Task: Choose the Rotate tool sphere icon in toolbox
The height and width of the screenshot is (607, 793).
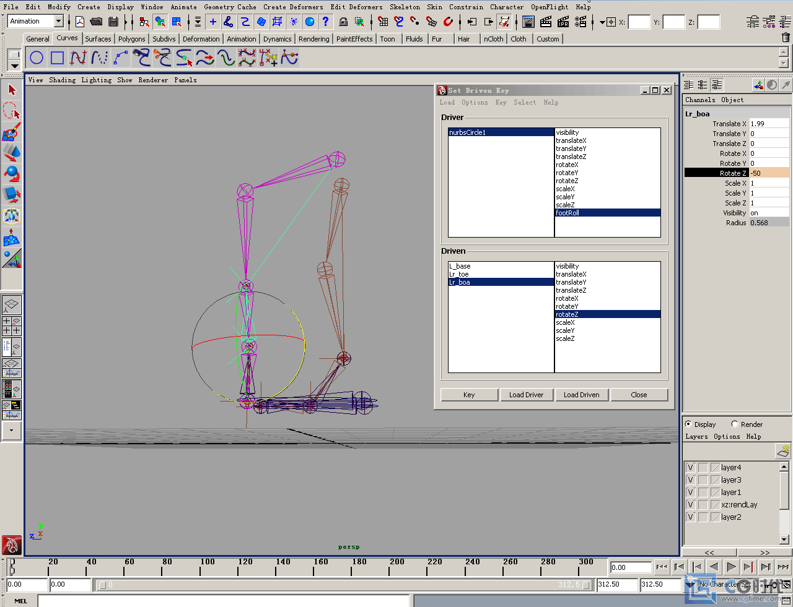Action: (x=12, y=174)
